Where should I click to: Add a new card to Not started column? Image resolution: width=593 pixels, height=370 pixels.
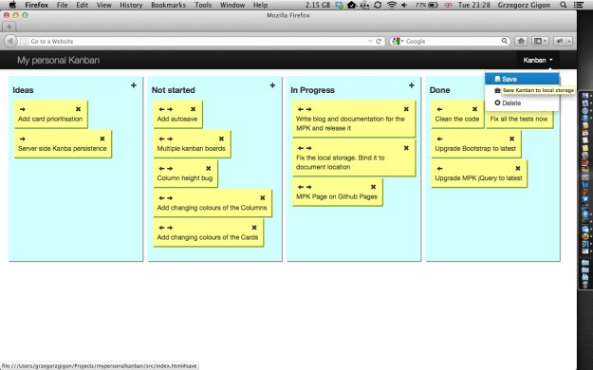point(272,85)
